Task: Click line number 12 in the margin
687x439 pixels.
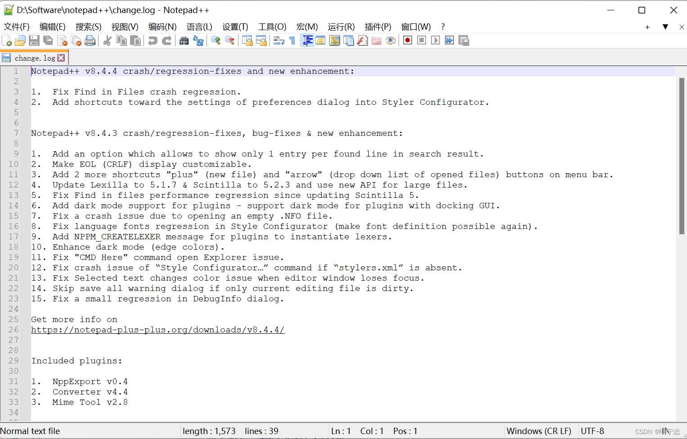Action: 13,185
